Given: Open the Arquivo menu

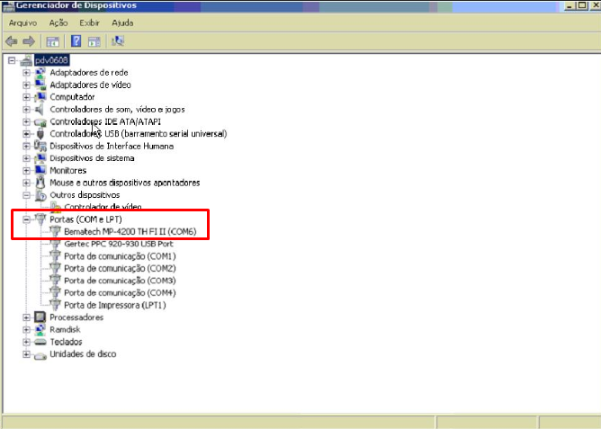Looking at the screenshot, I should 23,23.
